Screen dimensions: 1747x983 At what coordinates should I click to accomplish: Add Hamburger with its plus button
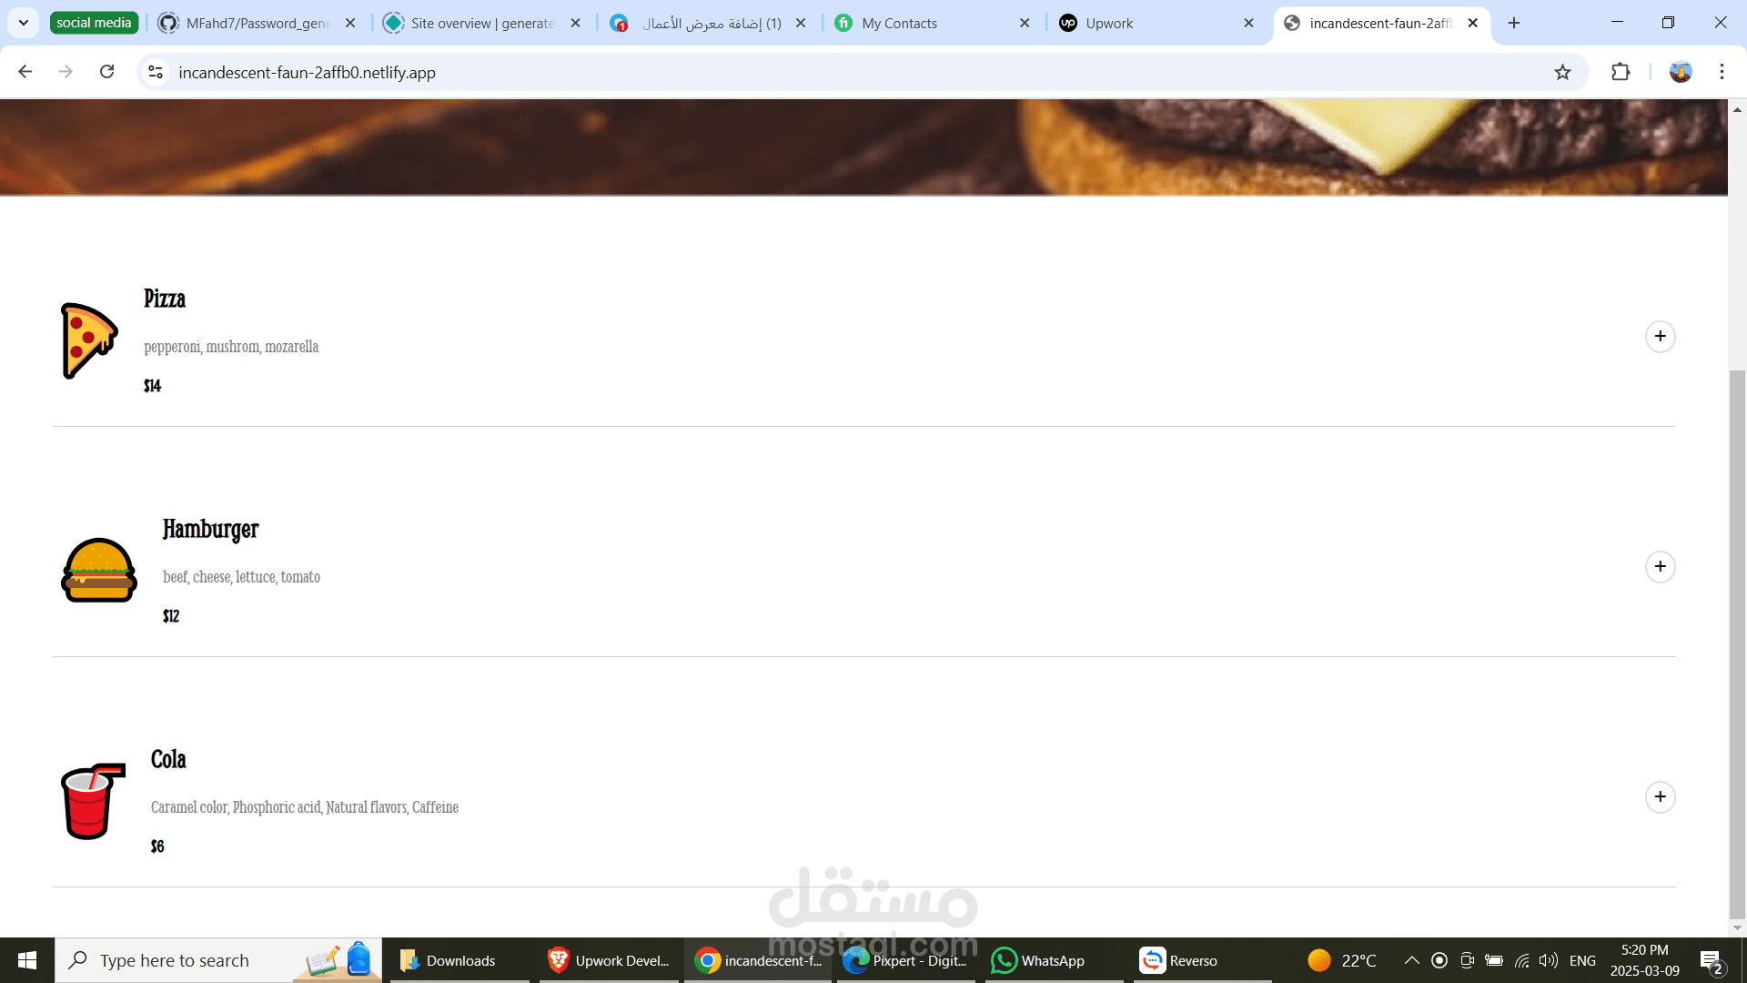tap(1660, 567)
